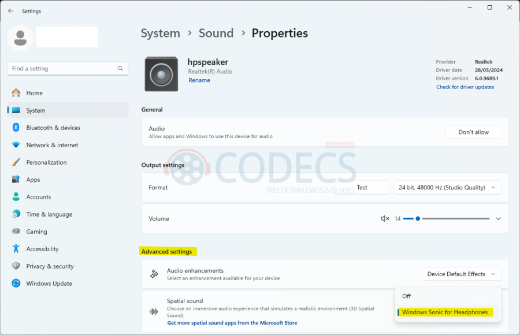Open Audio enhancements dropdown
Viewport: 520px width, 335px height.
pyautogui.click(x=462, y=274)
